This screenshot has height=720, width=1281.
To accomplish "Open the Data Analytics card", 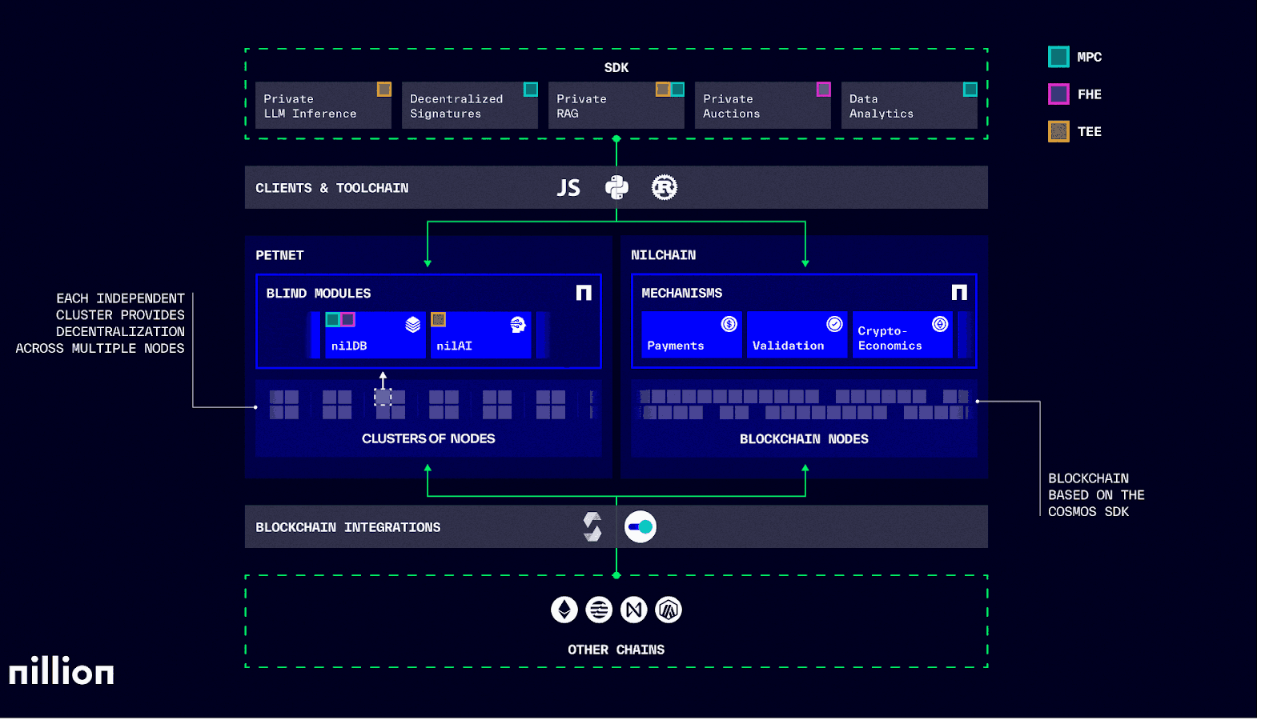I will coord(909,106).
